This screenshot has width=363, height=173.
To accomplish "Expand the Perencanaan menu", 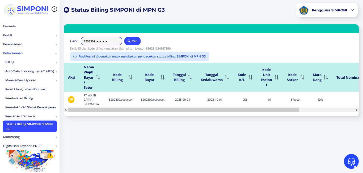I will [30, 44].
